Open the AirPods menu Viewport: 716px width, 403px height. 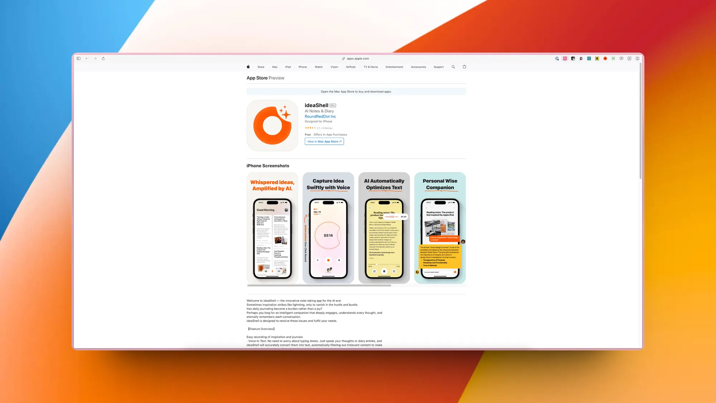point(351,67)
